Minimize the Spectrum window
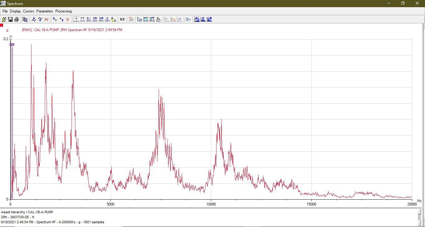 tap(389, 3)
